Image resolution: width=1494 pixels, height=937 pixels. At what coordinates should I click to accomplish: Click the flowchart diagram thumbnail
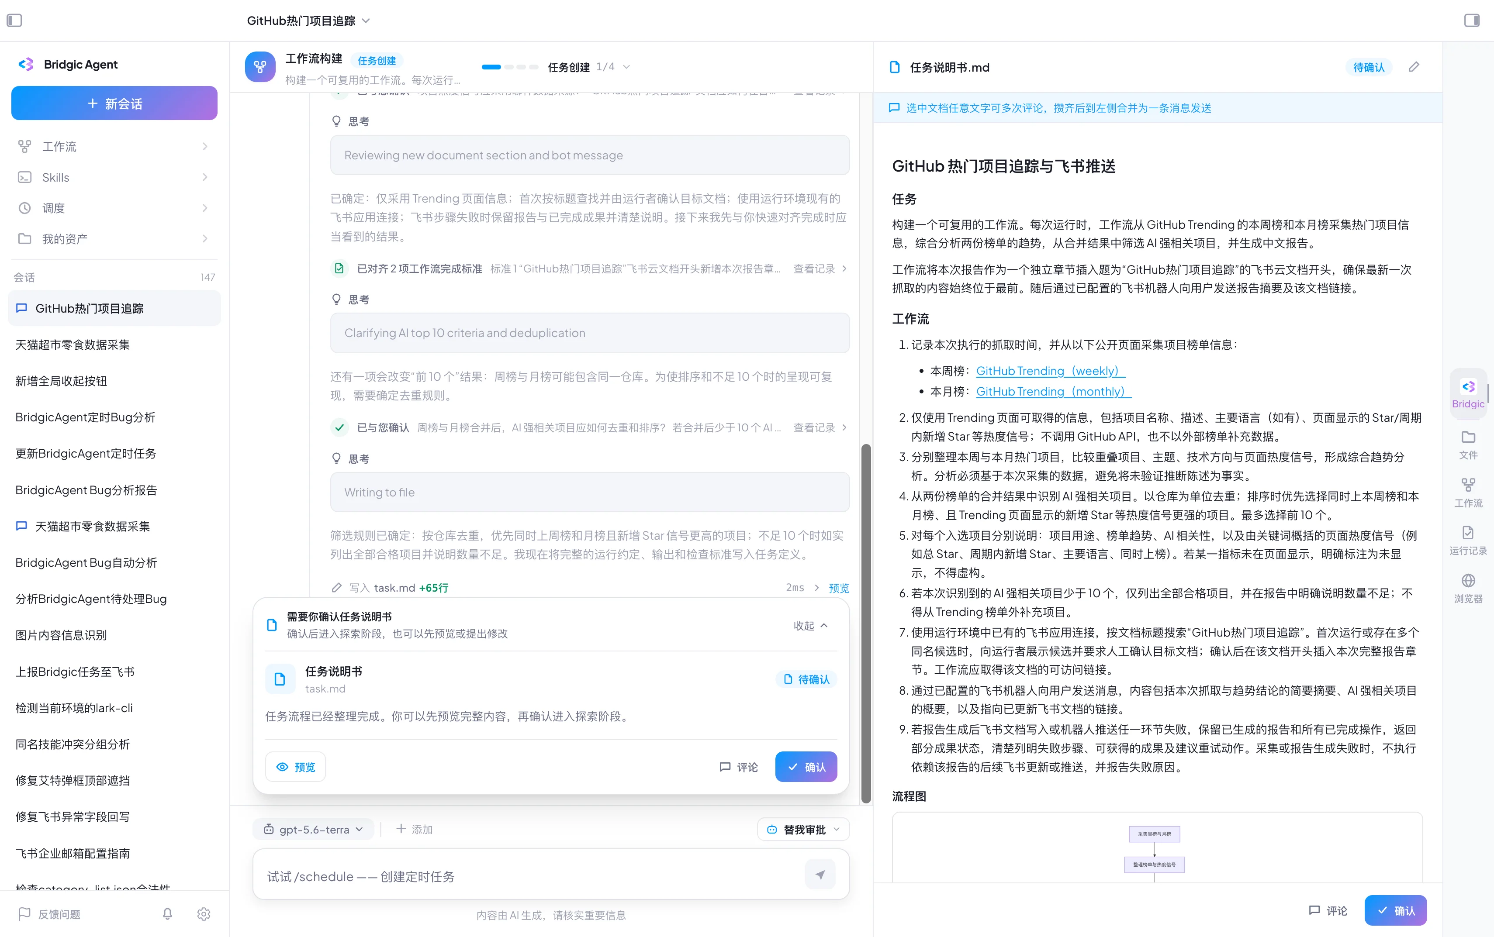click(x=1157, y=848)
